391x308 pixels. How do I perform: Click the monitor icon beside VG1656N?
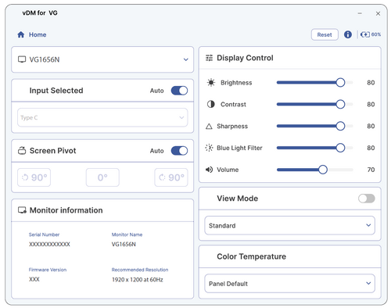coord(22,59)
